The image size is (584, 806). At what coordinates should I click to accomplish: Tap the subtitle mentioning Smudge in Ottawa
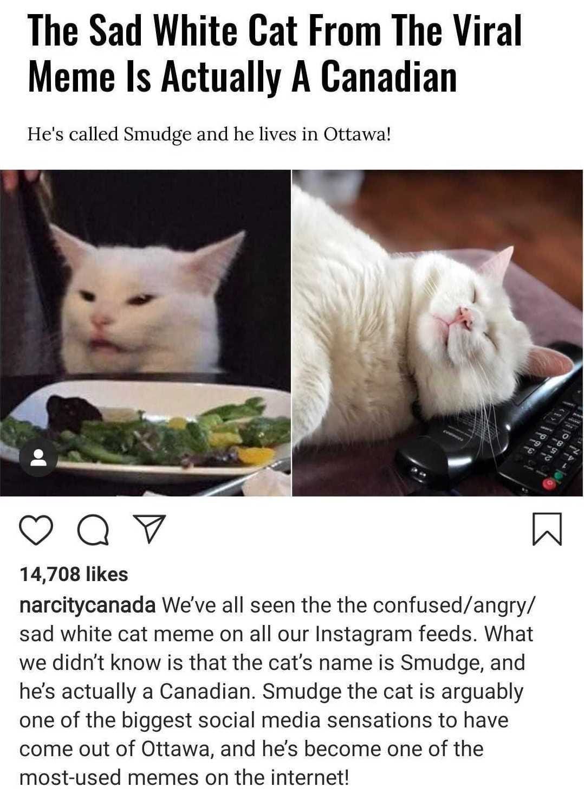tap(209, 133)
